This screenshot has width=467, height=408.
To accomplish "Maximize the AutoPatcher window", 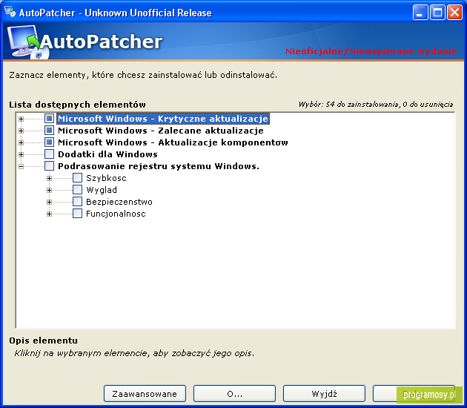I will (x=437, y=13).
